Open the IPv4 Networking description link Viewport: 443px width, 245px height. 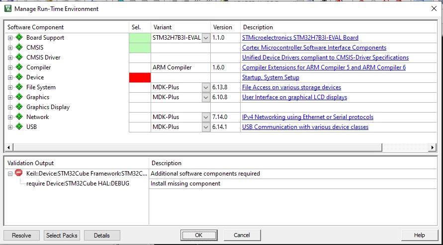[308, 117]
